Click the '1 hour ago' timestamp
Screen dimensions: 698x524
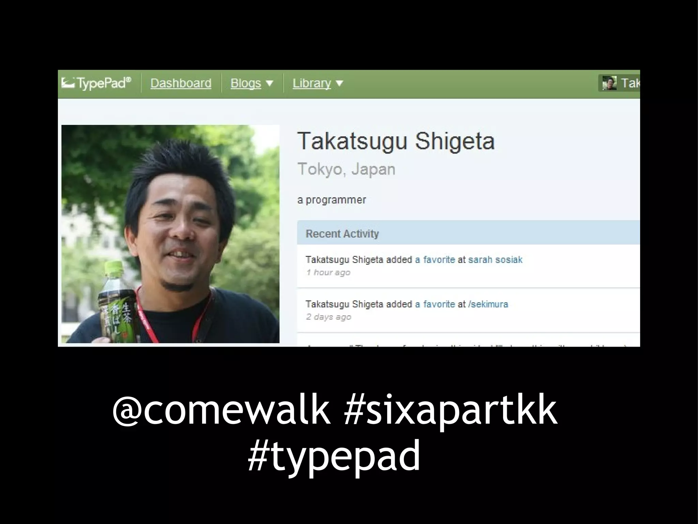pyautogui.click(x=328, y=272)
